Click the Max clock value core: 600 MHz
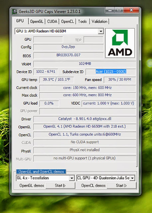 tap(87, 95)
